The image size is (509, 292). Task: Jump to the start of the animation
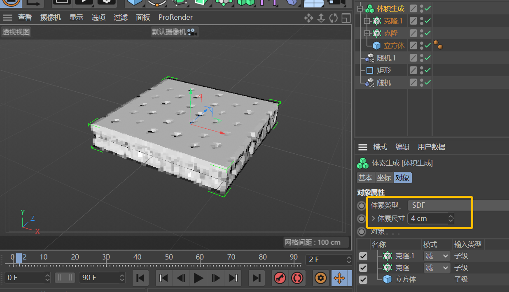140,278
